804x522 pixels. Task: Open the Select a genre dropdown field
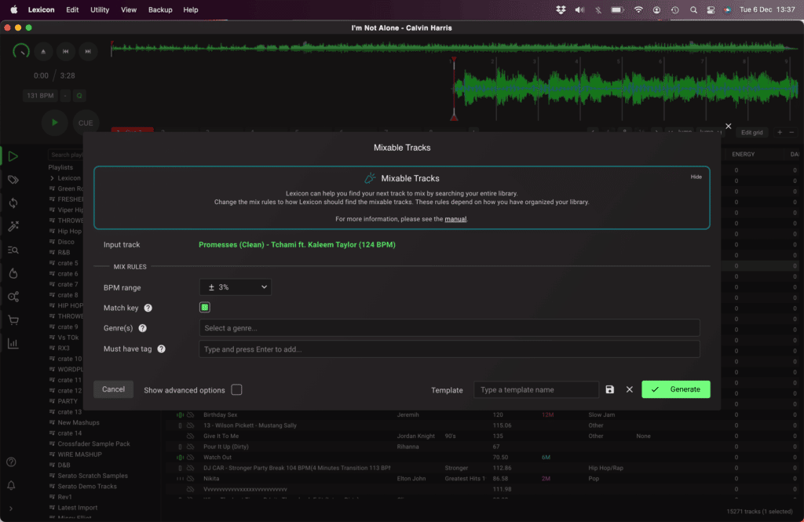449,328
